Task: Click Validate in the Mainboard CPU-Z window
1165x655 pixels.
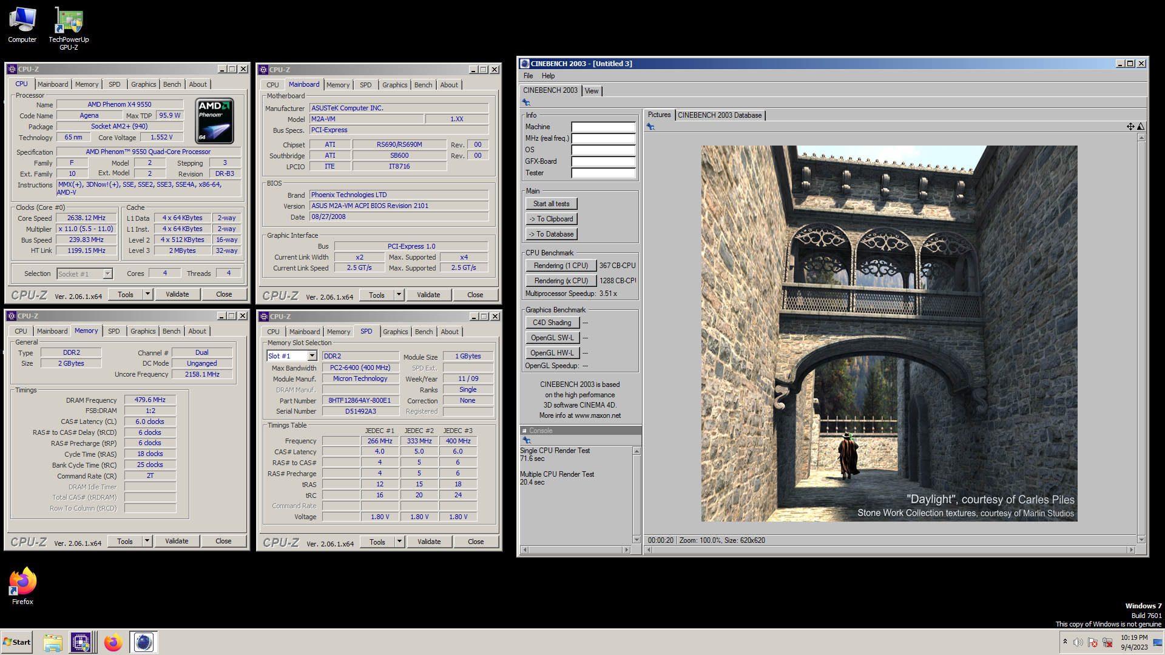Action: tap(428, 295)
